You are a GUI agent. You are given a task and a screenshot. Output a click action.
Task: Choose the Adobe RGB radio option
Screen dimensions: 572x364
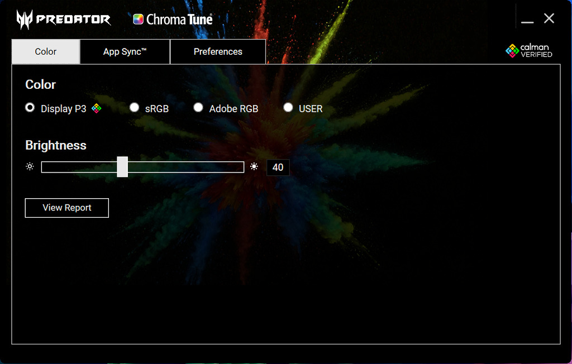point(198,108)
